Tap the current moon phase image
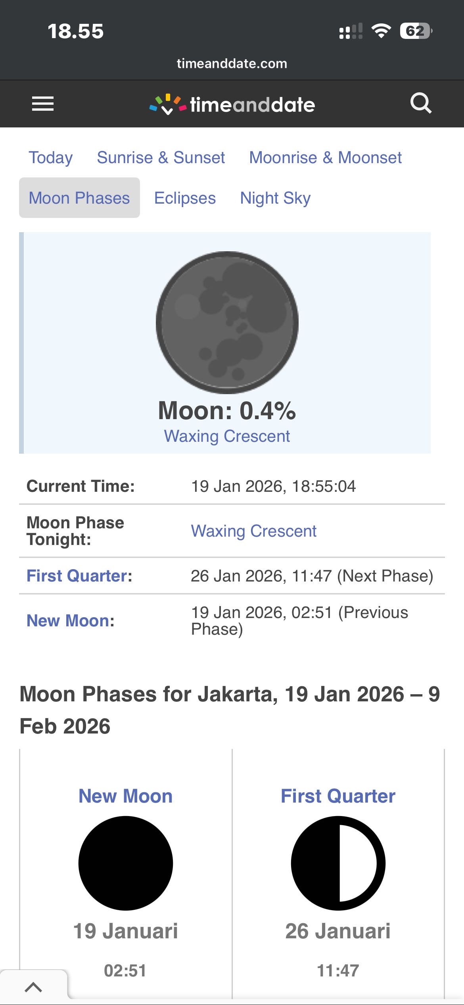Screen dimensions: 464x1005 pyautogui.click(x=227, y=322)
